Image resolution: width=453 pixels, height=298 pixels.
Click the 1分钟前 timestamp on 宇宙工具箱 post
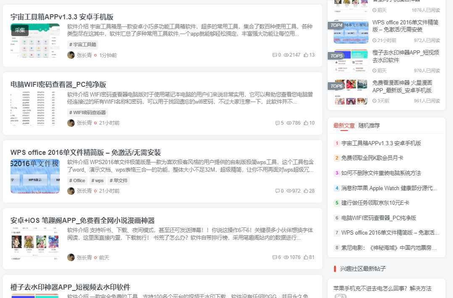[108, 55]
